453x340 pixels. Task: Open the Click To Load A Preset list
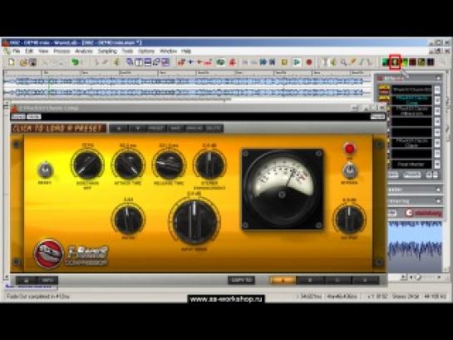(x=59, y=128)
